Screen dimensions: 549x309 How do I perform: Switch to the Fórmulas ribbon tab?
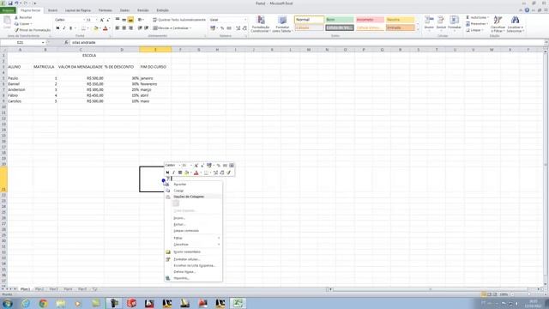[105, 10]
